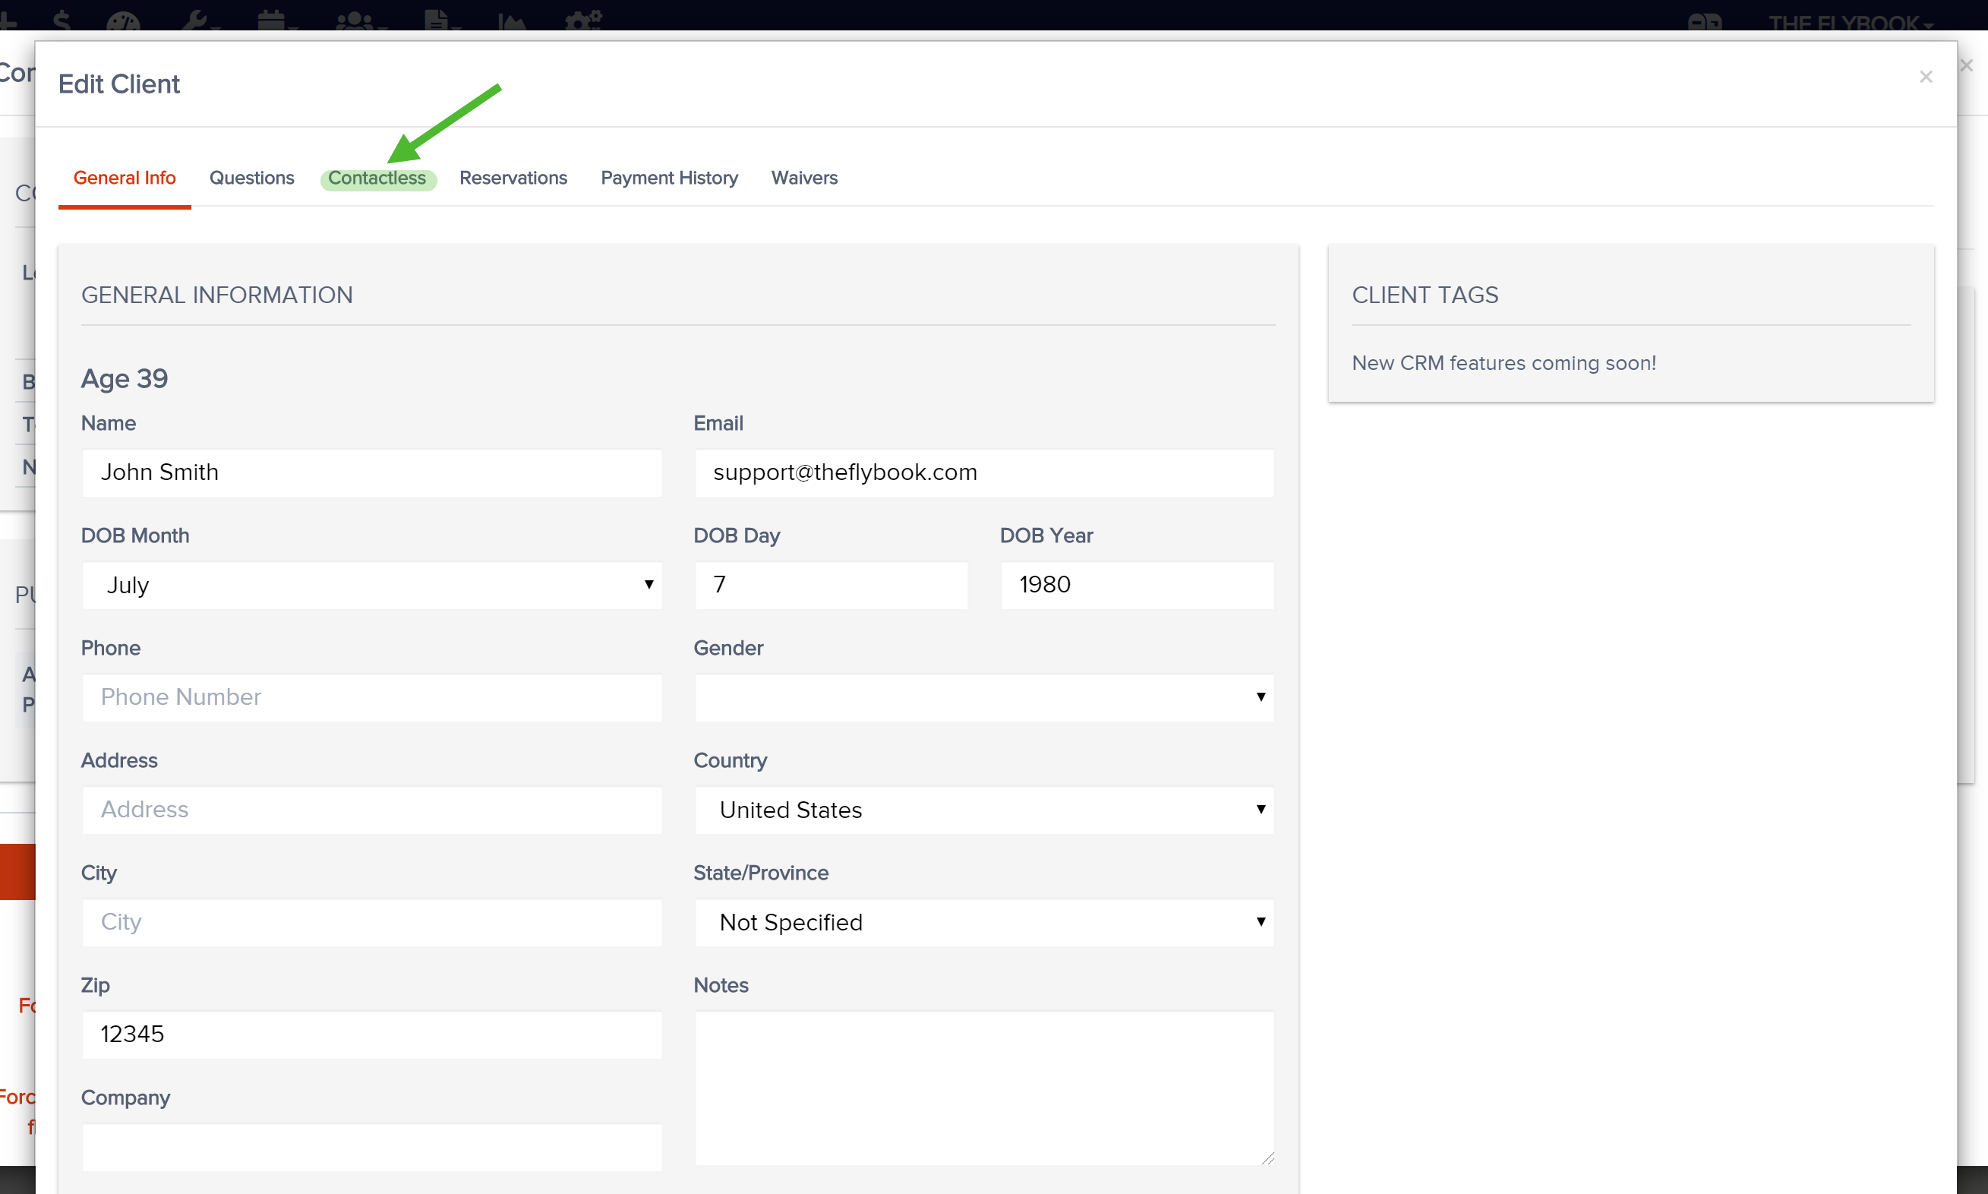Click the DOB Day field

pos(831,585)
